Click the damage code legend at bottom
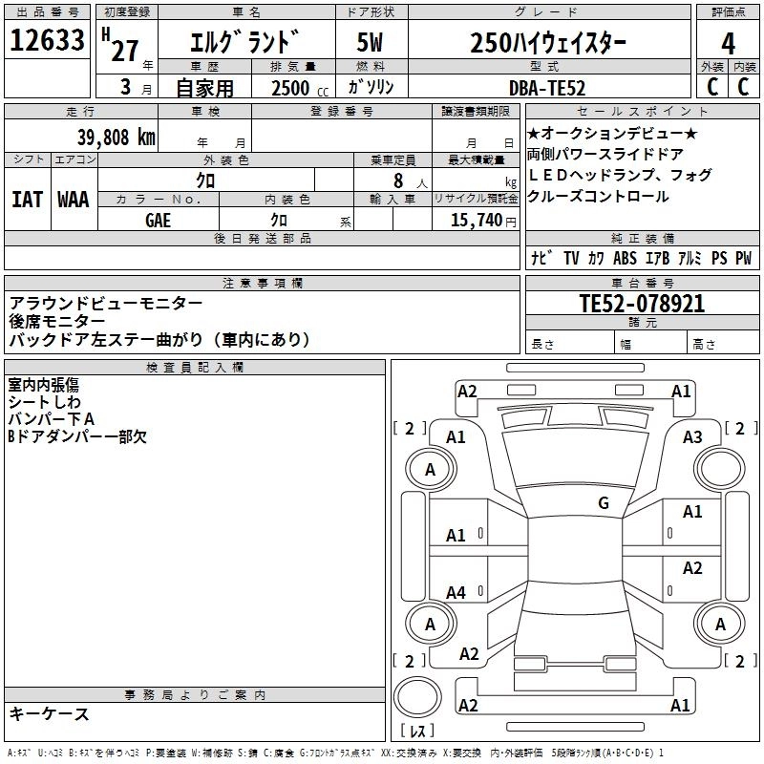 (336, 753)
